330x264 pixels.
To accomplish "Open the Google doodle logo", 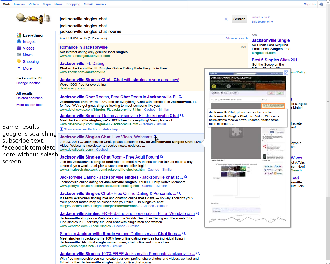I will click(34, 18).
